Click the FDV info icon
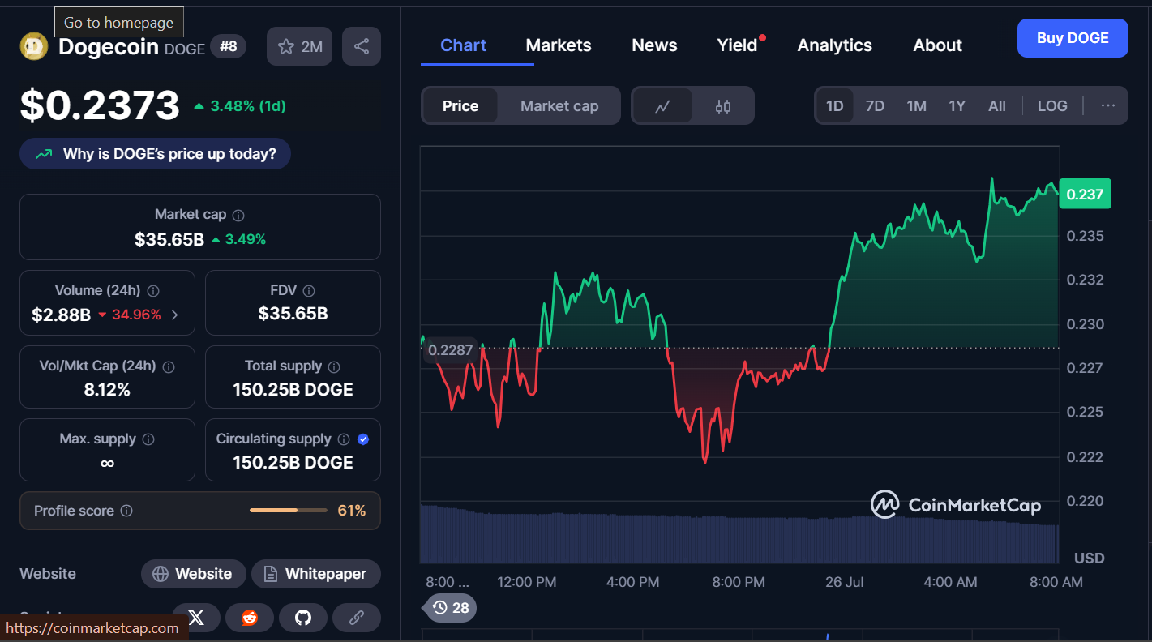Screen dimensions: 1152x642 (x=309, y=291)
